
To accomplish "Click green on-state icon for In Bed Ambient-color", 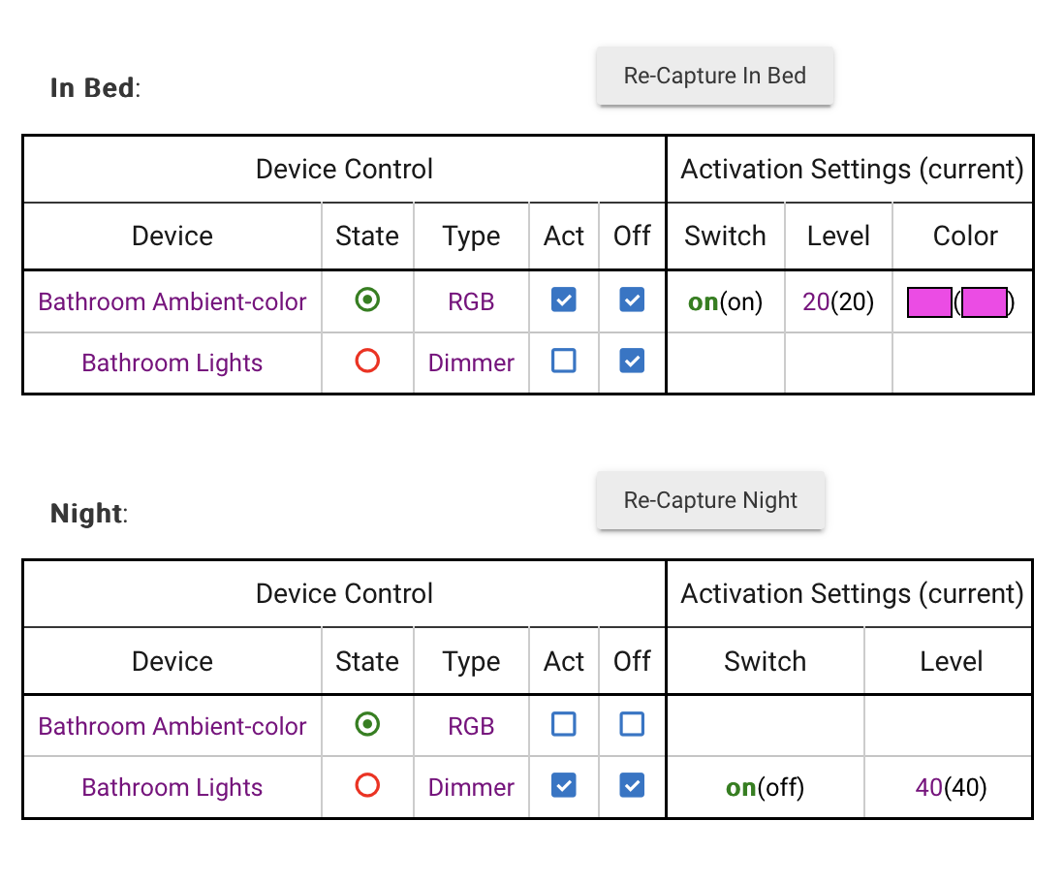I will 367,300.
